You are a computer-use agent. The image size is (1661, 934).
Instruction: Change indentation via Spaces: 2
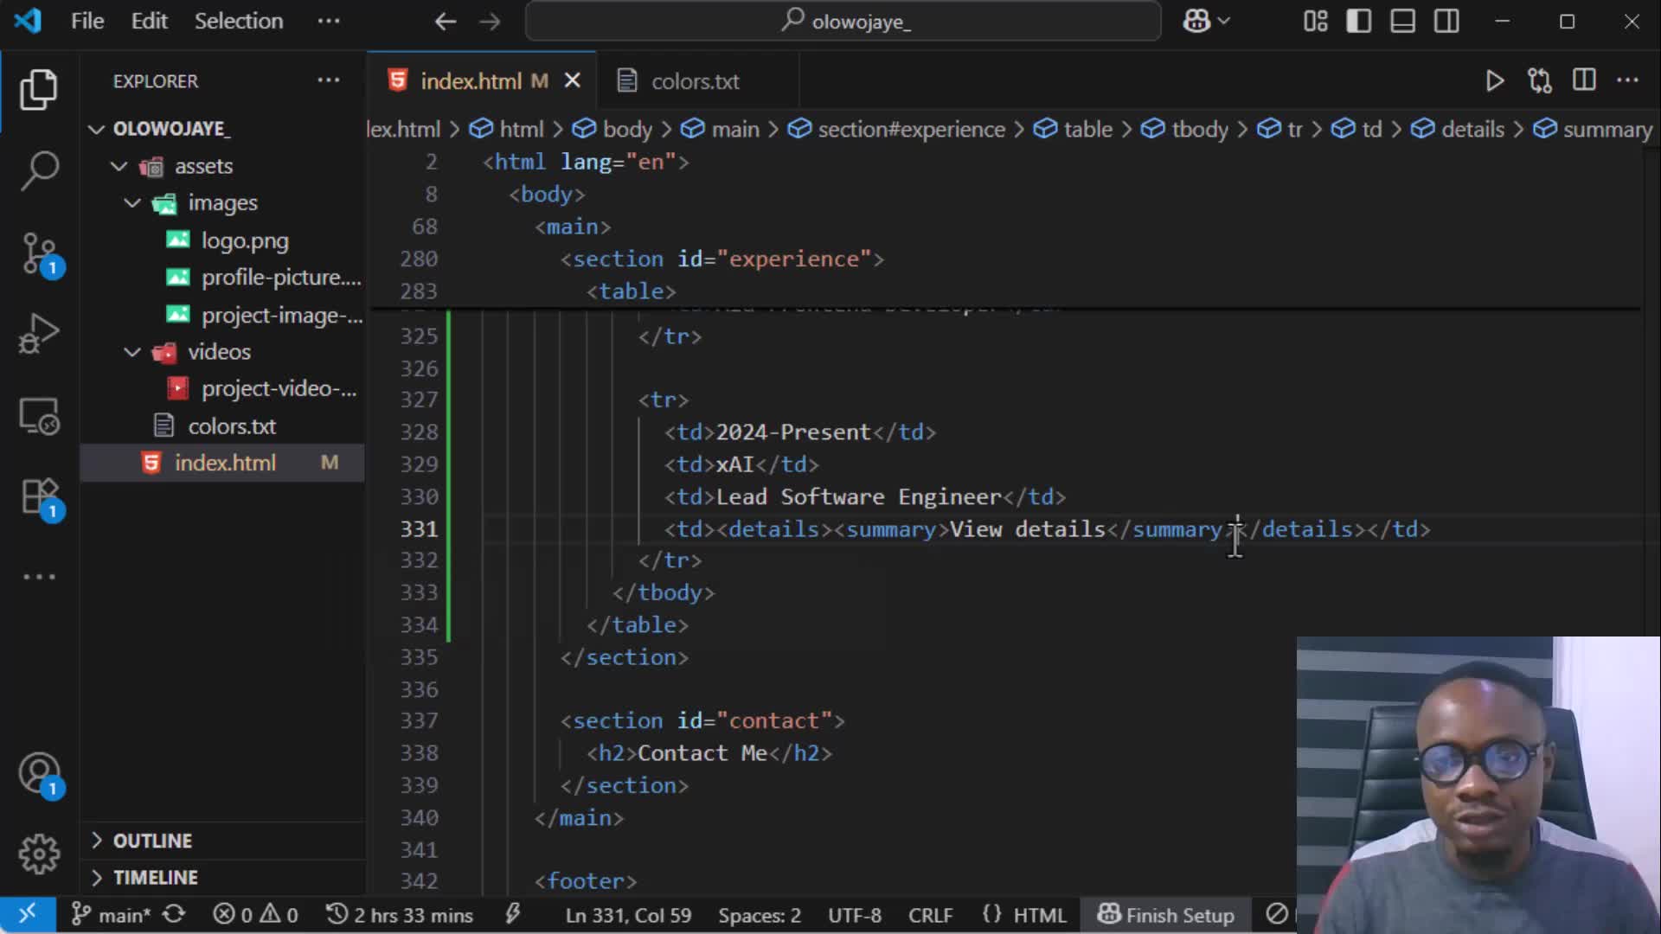click(x=759, y=915)
